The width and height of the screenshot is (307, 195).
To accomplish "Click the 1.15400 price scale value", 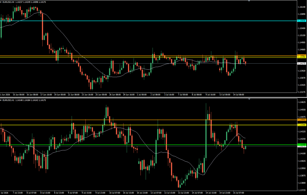I will click(x=302, y=28).
